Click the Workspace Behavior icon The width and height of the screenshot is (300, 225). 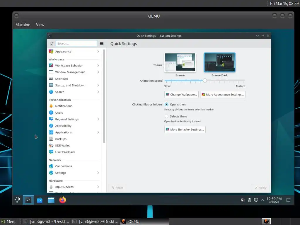click(51, 65)
